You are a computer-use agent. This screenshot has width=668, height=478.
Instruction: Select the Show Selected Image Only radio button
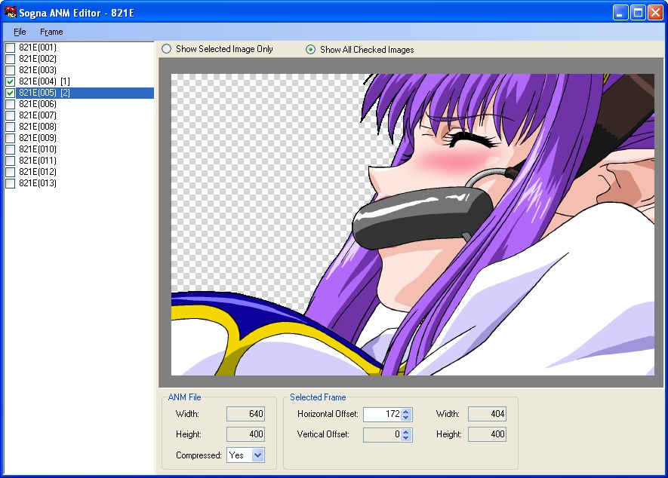click(x=167, y=49)
